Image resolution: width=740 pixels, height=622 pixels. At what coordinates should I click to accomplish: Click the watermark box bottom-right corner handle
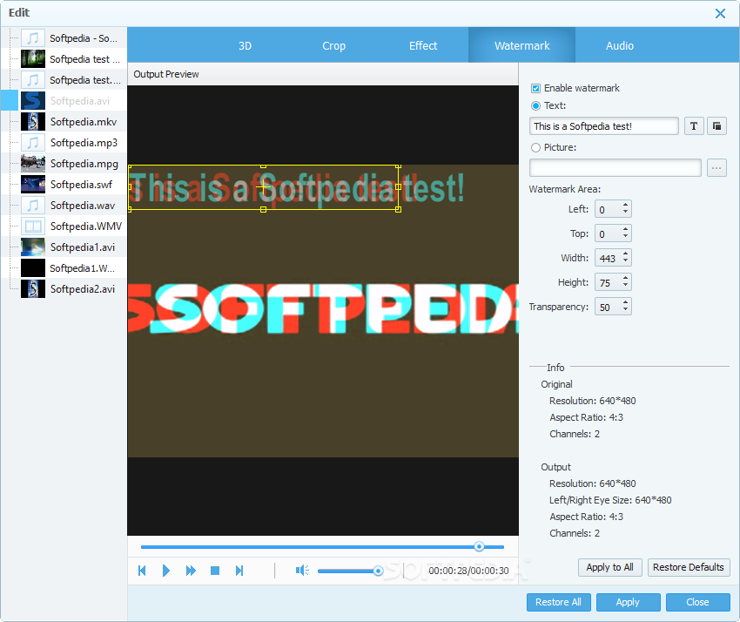[x=399, y=209]
